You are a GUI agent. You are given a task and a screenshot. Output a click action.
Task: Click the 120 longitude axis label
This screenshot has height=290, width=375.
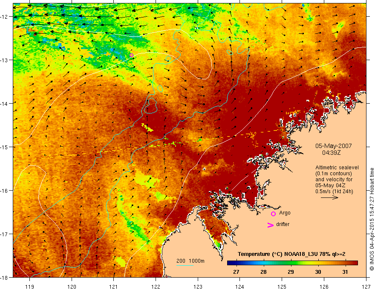72,287
